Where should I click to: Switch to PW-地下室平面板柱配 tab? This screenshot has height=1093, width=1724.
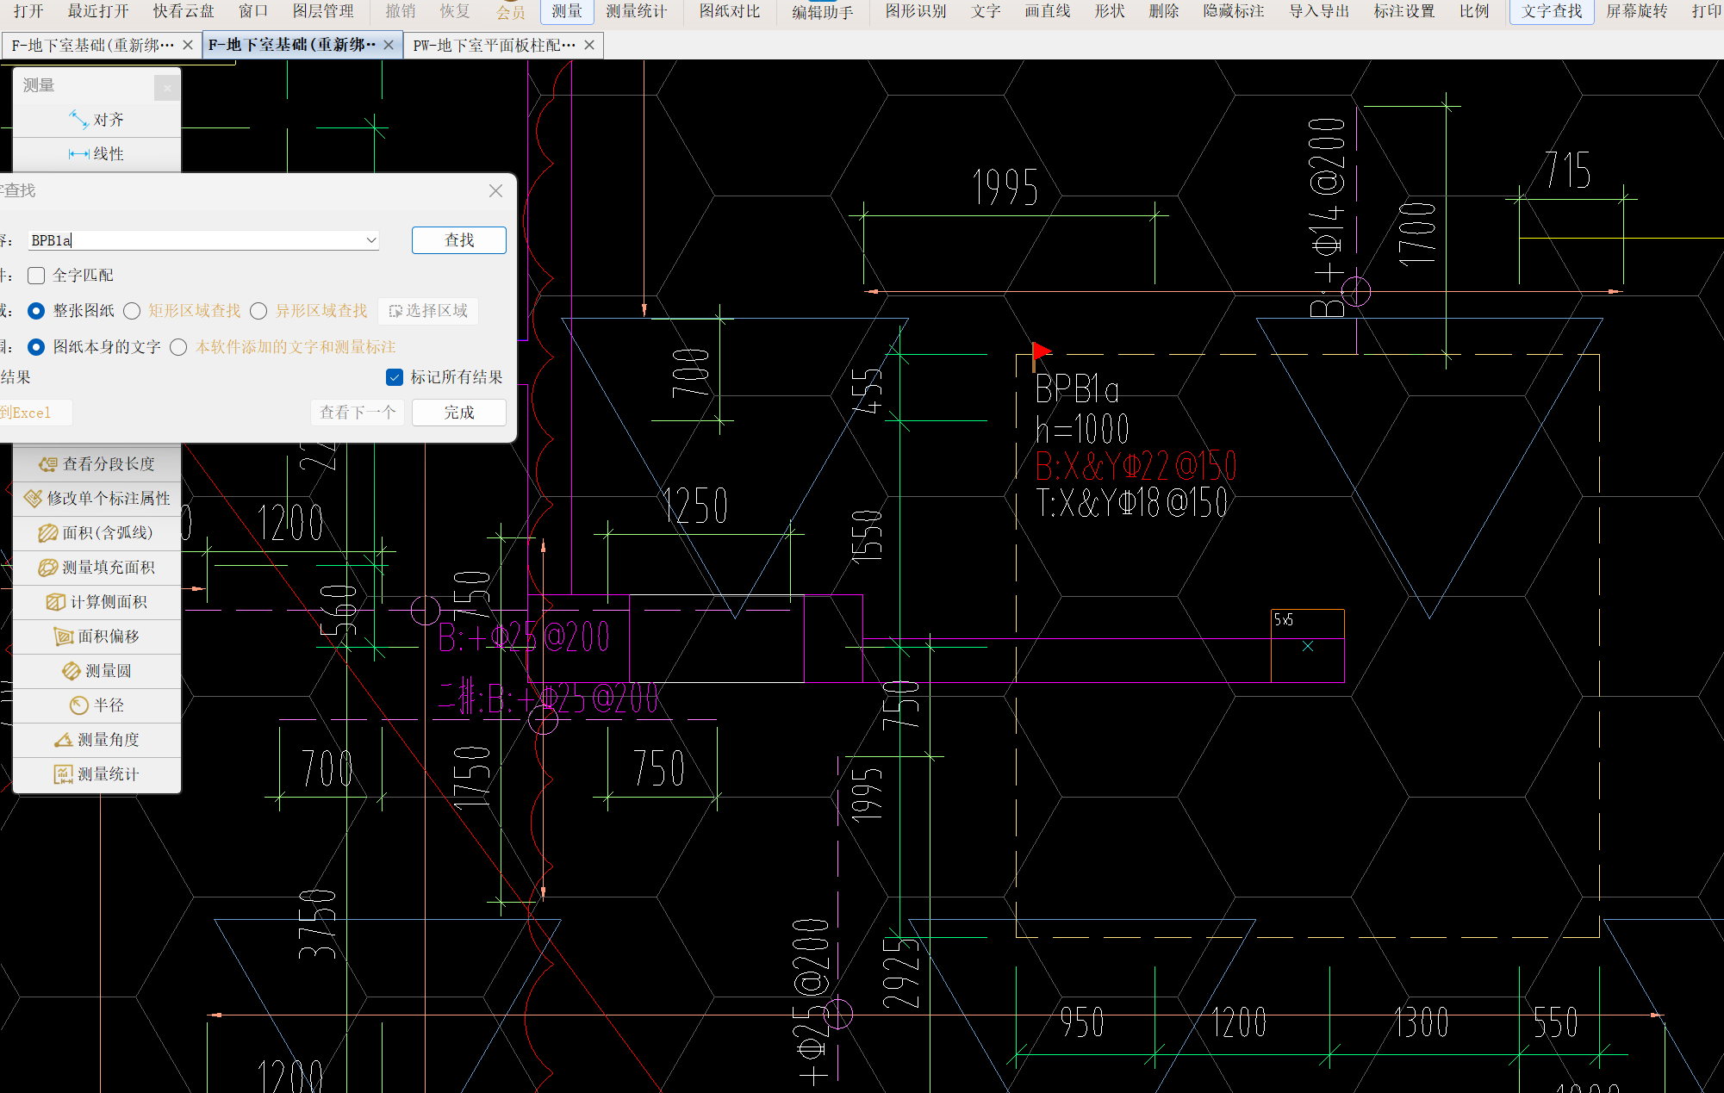(x=494, y=45)
